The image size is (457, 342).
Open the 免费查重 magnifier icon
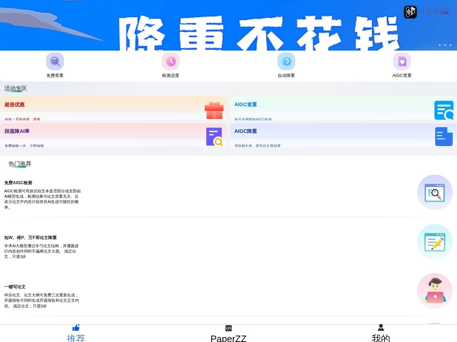pos(55,61)
